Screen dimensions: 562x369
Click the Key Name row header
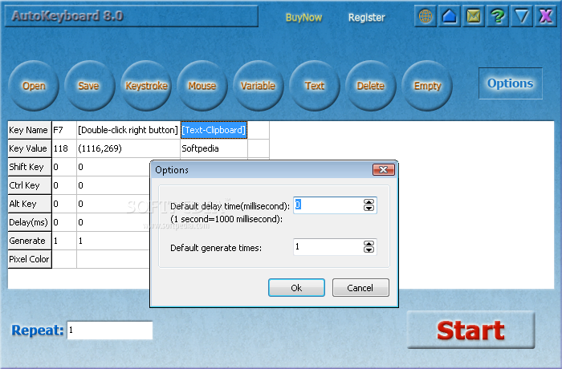click(30, 130)
